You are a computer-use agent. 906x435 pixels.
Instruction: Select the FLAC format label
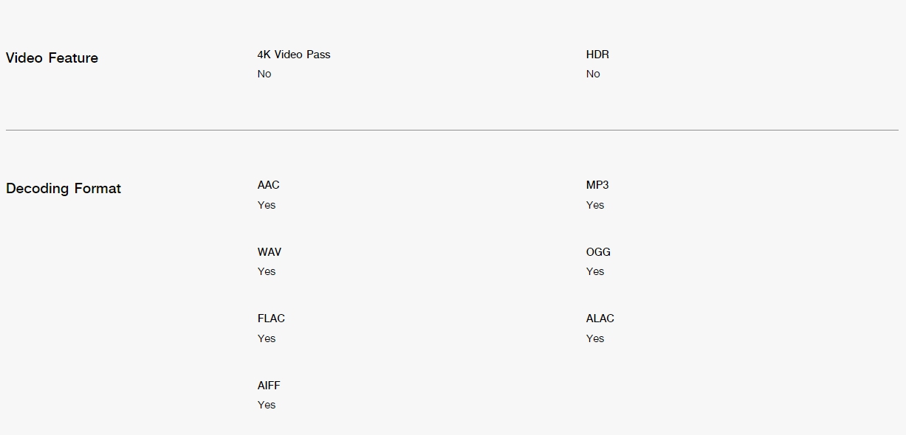coord(271,319)
